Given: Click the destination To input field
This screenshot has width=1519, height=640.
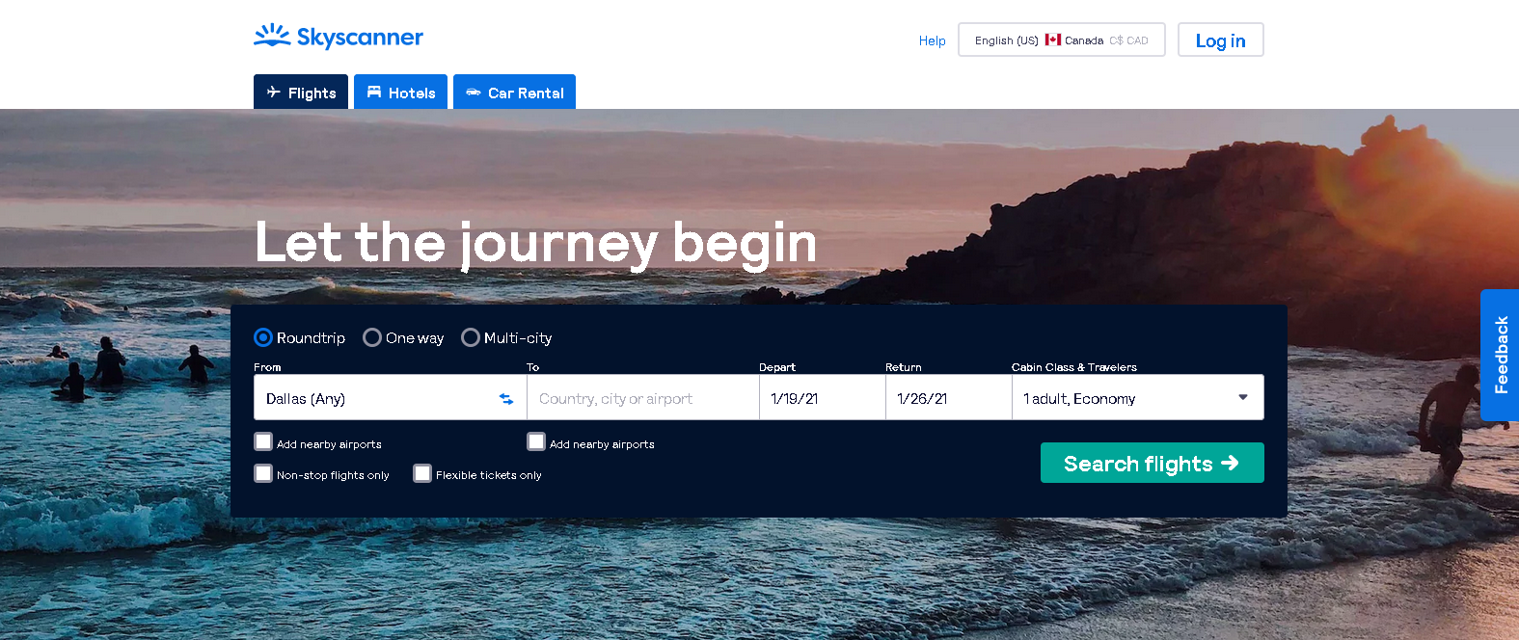Looking at the screenshot, I should 643,397.
